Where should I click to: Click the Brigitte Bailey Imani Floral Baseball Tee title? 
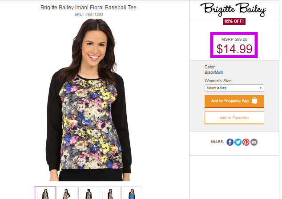[x=89, y=8]
